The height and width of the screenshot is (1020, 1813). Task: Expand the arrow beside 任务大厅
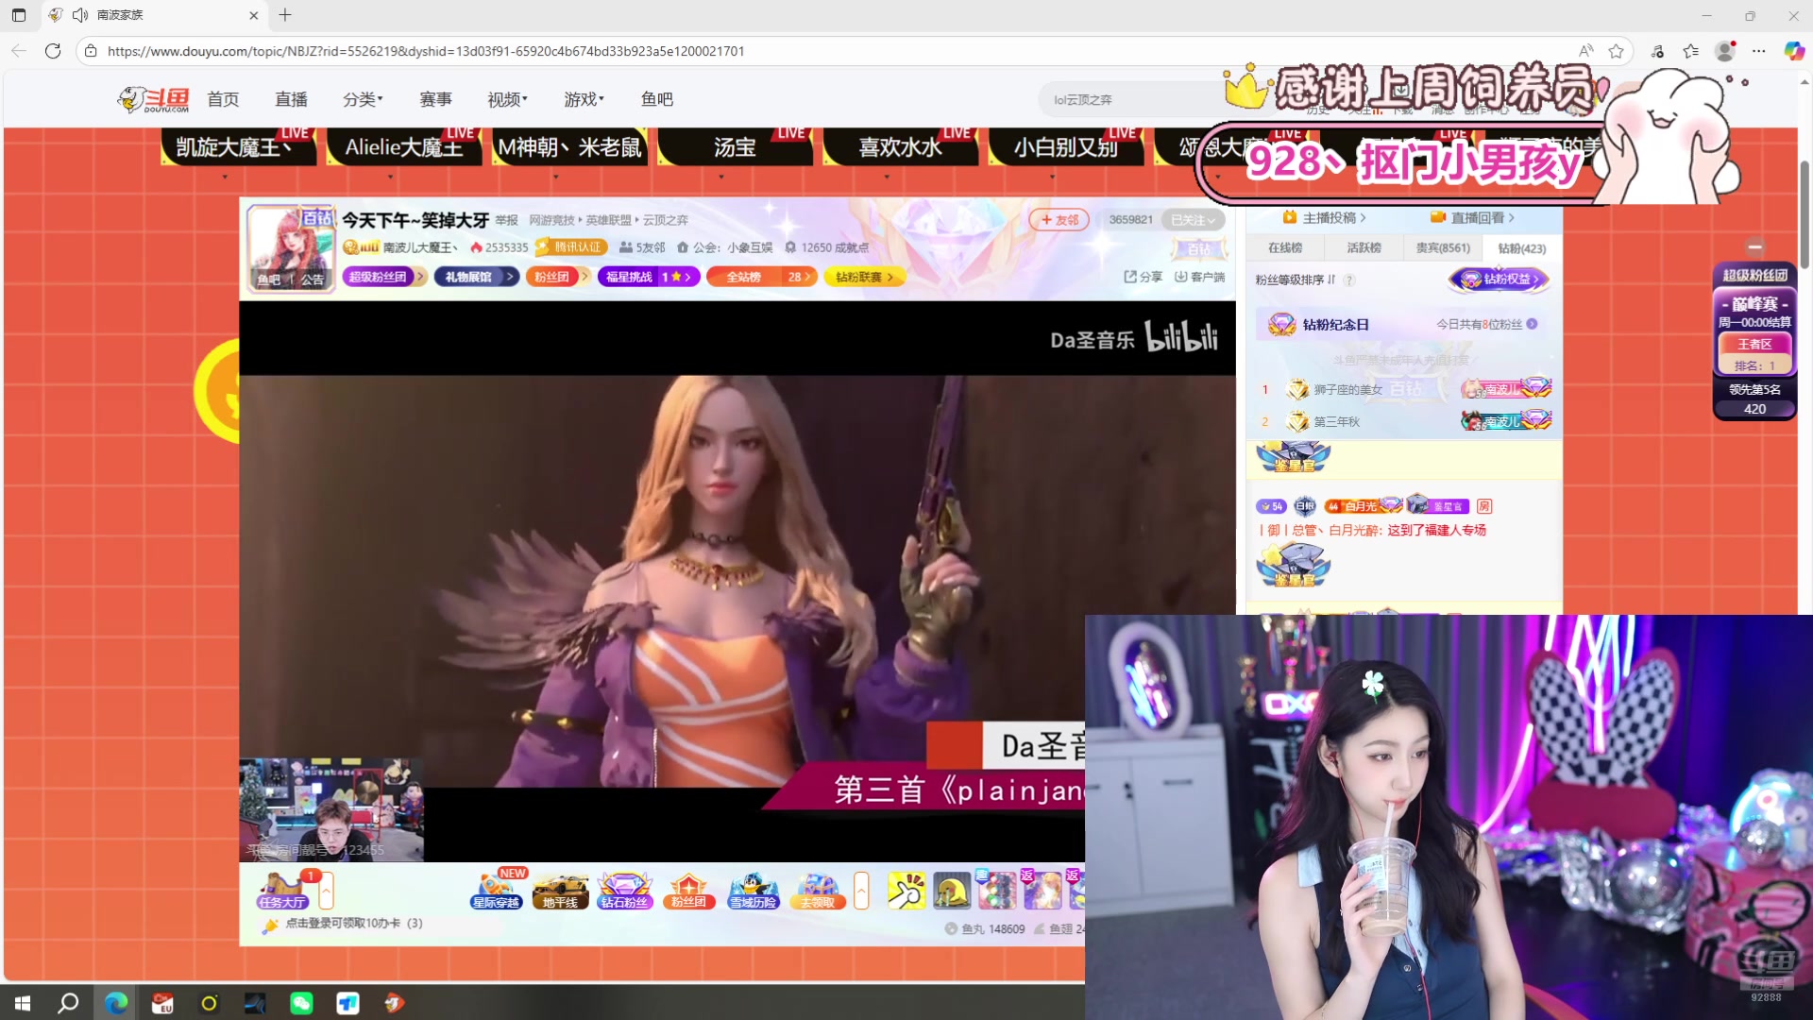(326, 891)
